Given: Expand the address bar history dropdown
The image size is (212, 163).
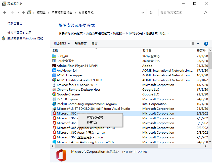Looking at the screenshot, I should click(143, 13).
